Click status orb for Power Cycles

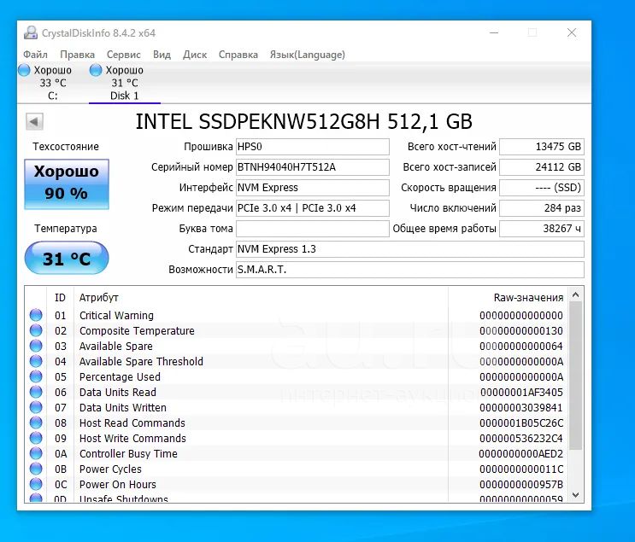coord(36,469)
